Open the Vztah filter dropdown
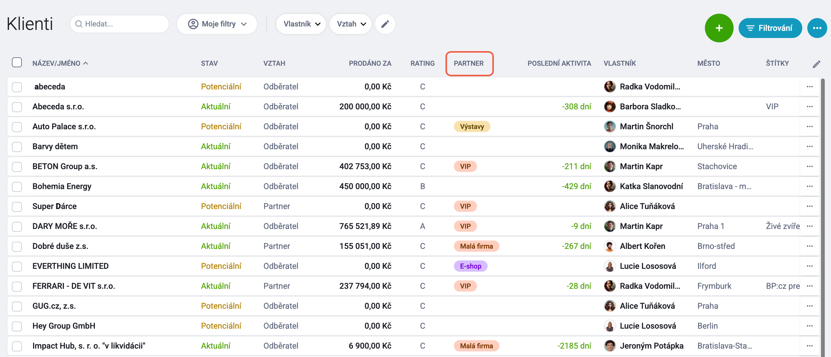The image size is (831, 357). (350, 24)
